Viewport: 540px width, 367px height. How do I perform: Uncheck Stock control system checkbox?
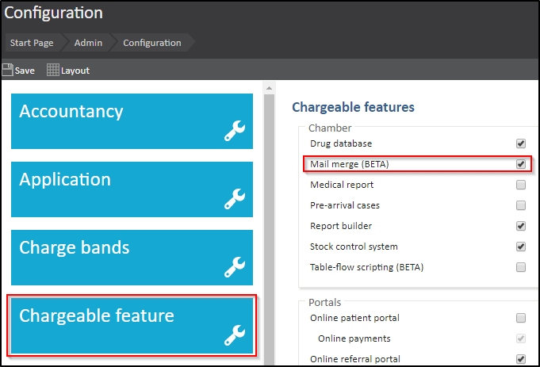[x=521, y=247]
